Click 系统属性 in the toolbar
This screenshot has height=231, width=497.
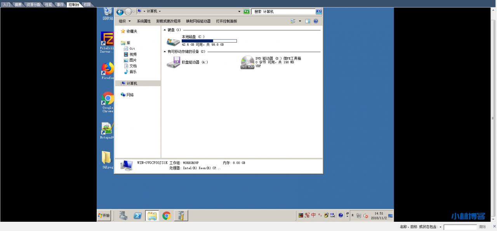(144, 21)
